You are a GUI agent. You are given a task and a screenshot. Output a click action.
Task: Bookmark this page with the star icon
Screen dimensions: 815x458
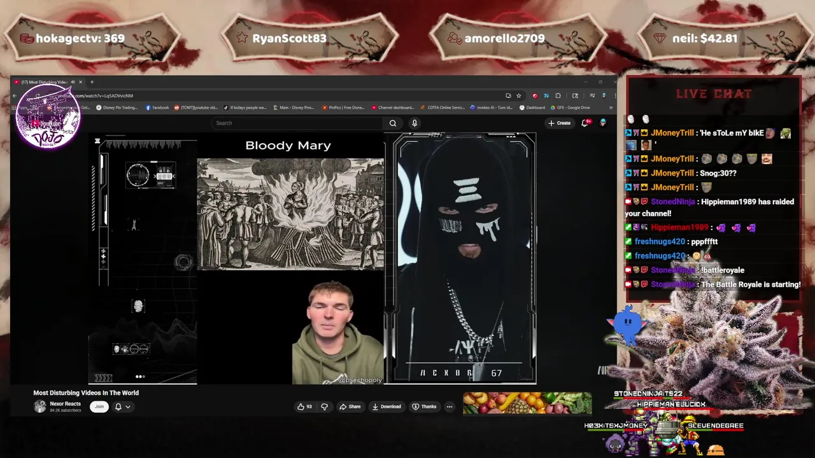tap(519, 95)
